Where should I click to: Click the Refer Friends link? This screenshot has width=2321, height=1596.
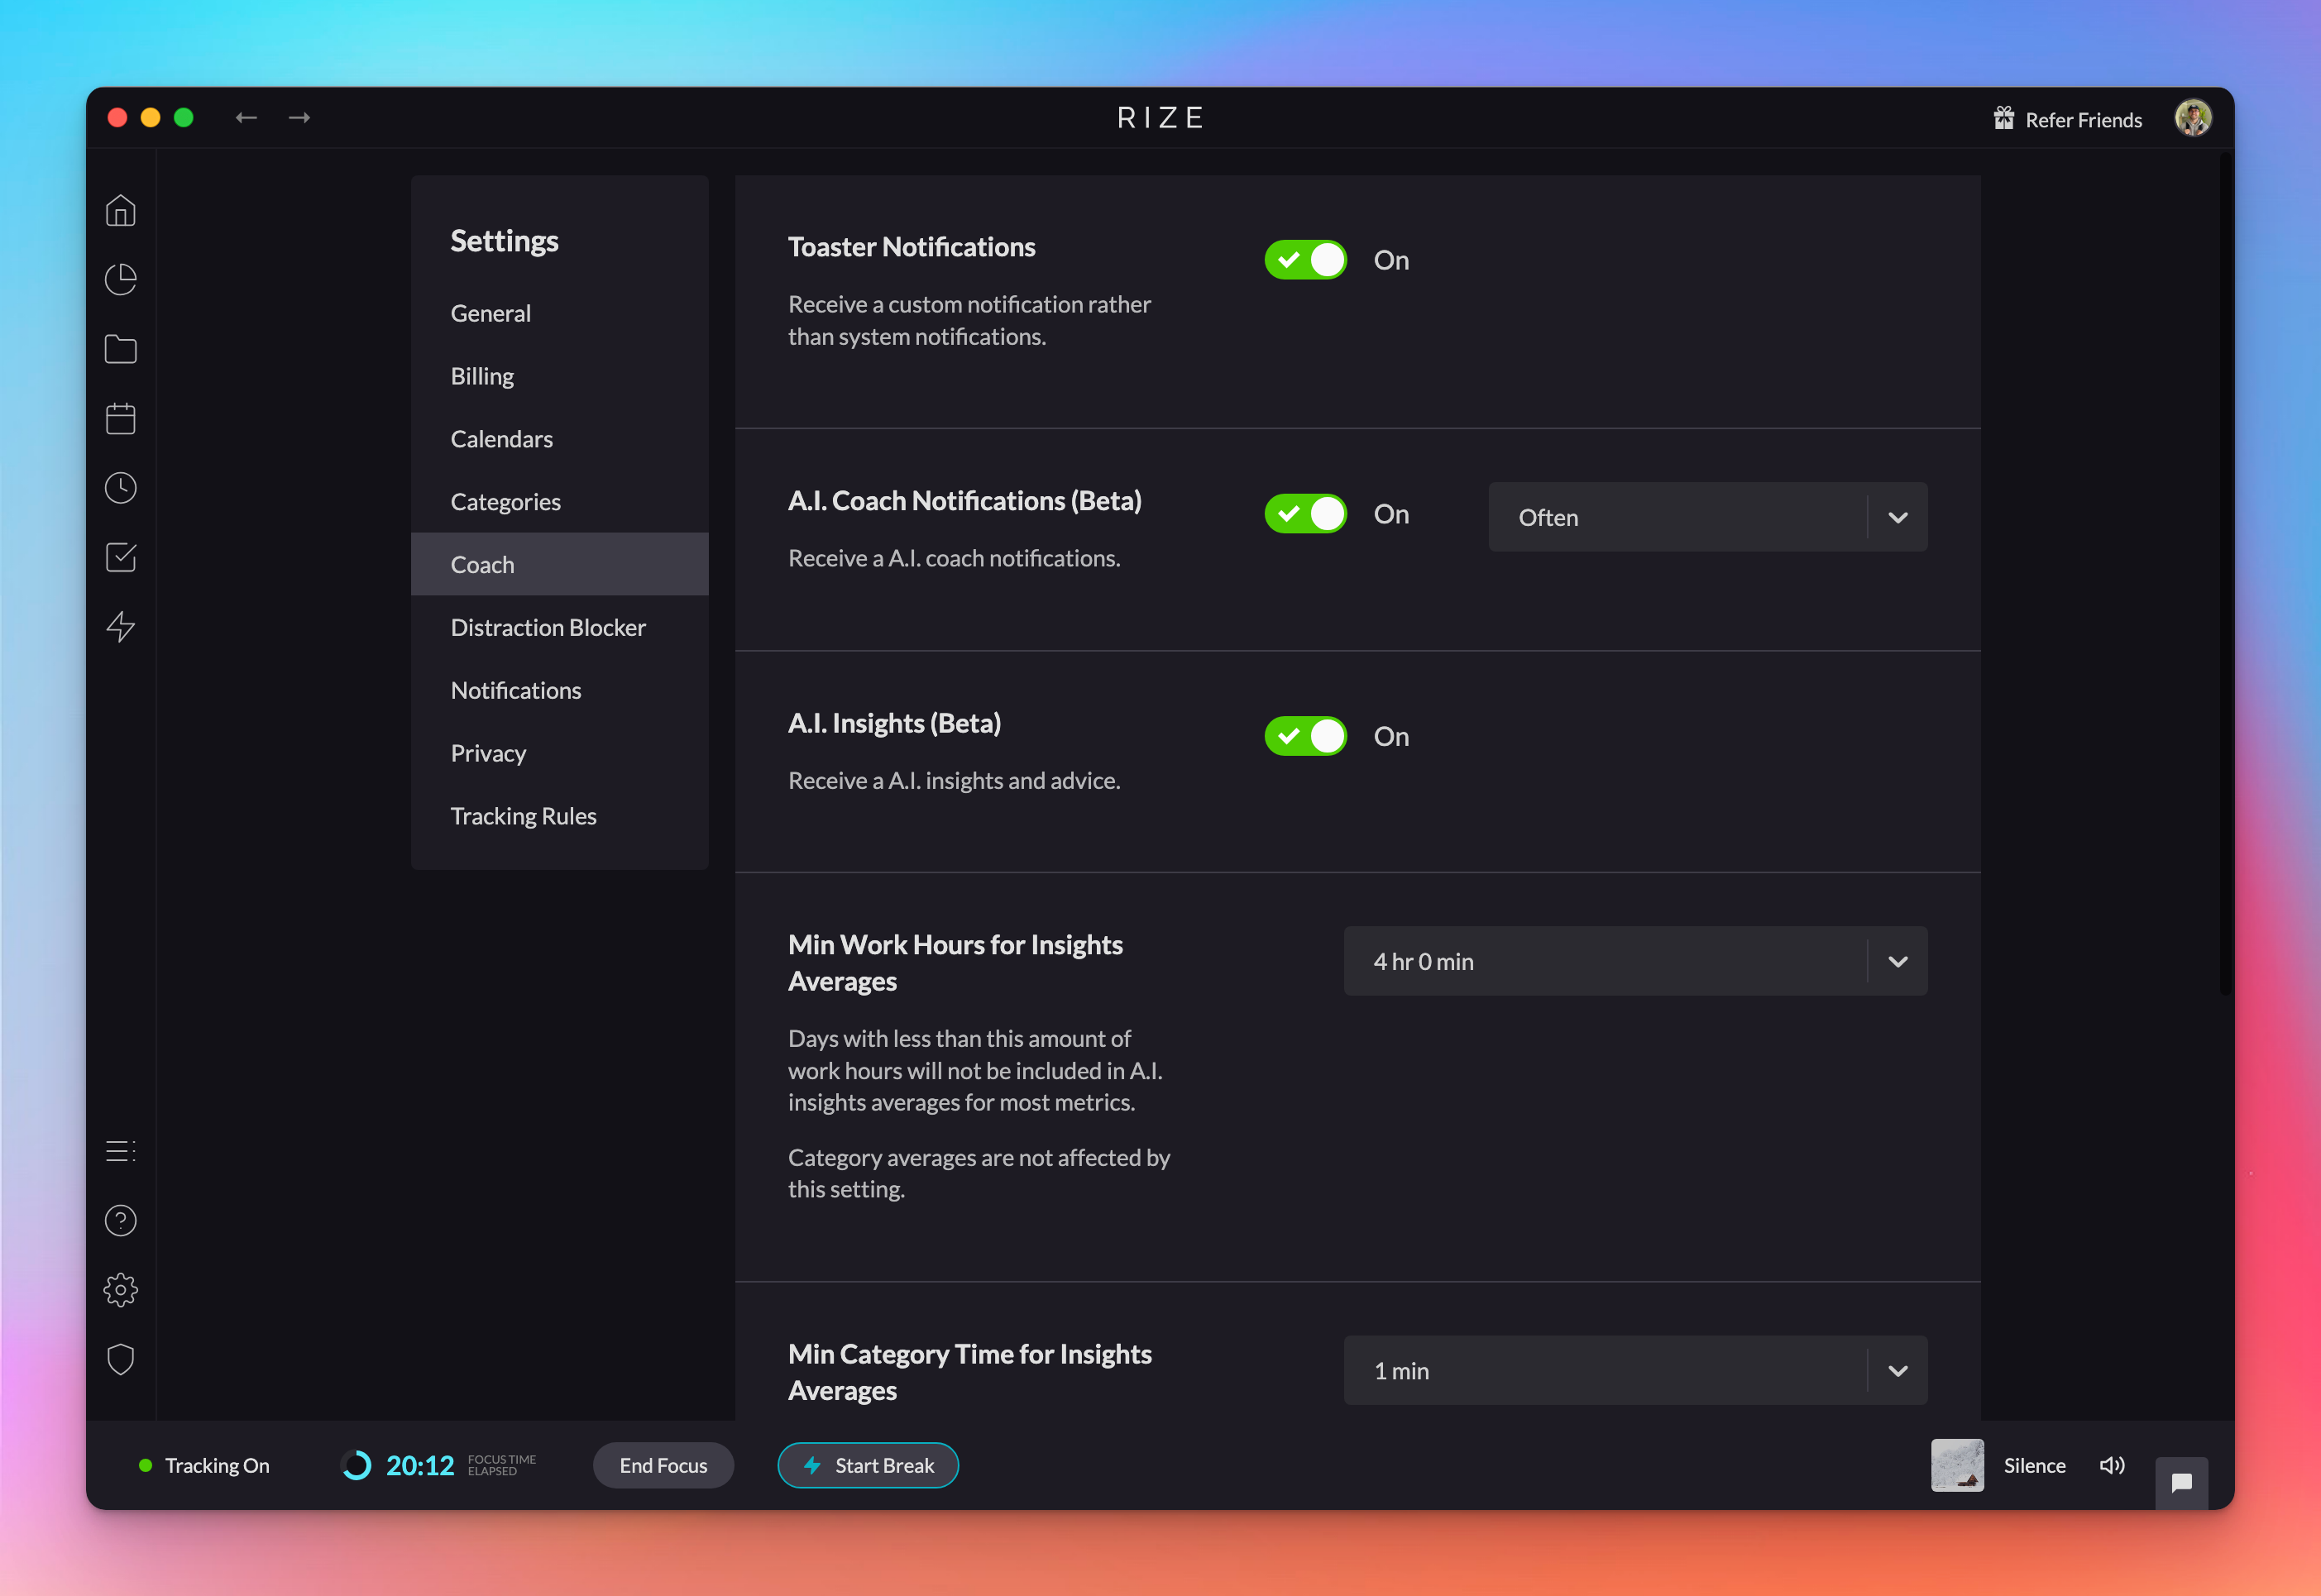(2083, 120)
